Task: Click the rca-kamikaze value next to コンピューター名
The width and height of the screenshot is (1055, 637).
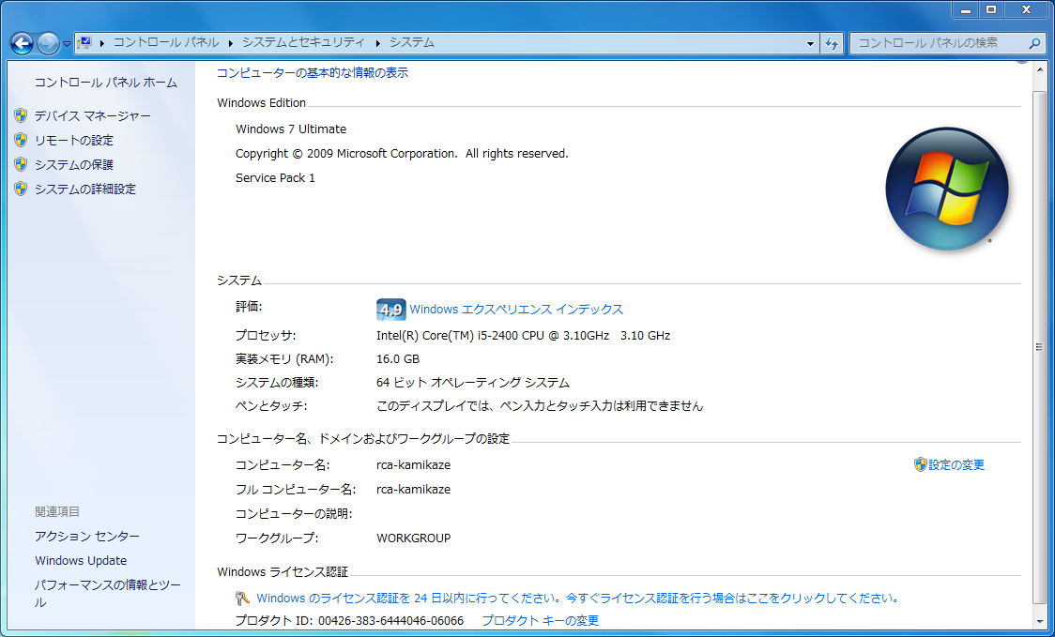Action: (x=413, y=464)
